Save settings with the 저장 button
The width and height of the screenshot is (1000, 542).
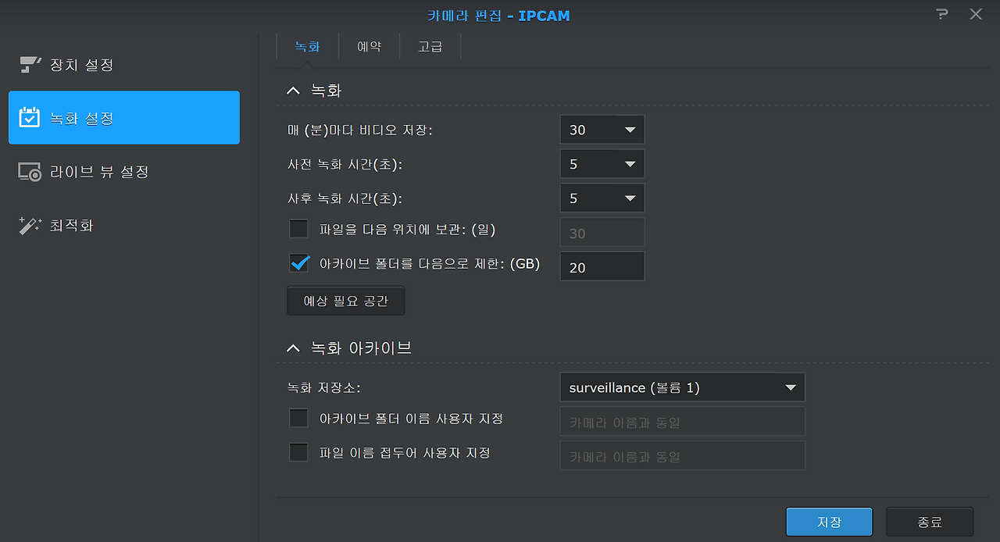(x=829, y=522)
